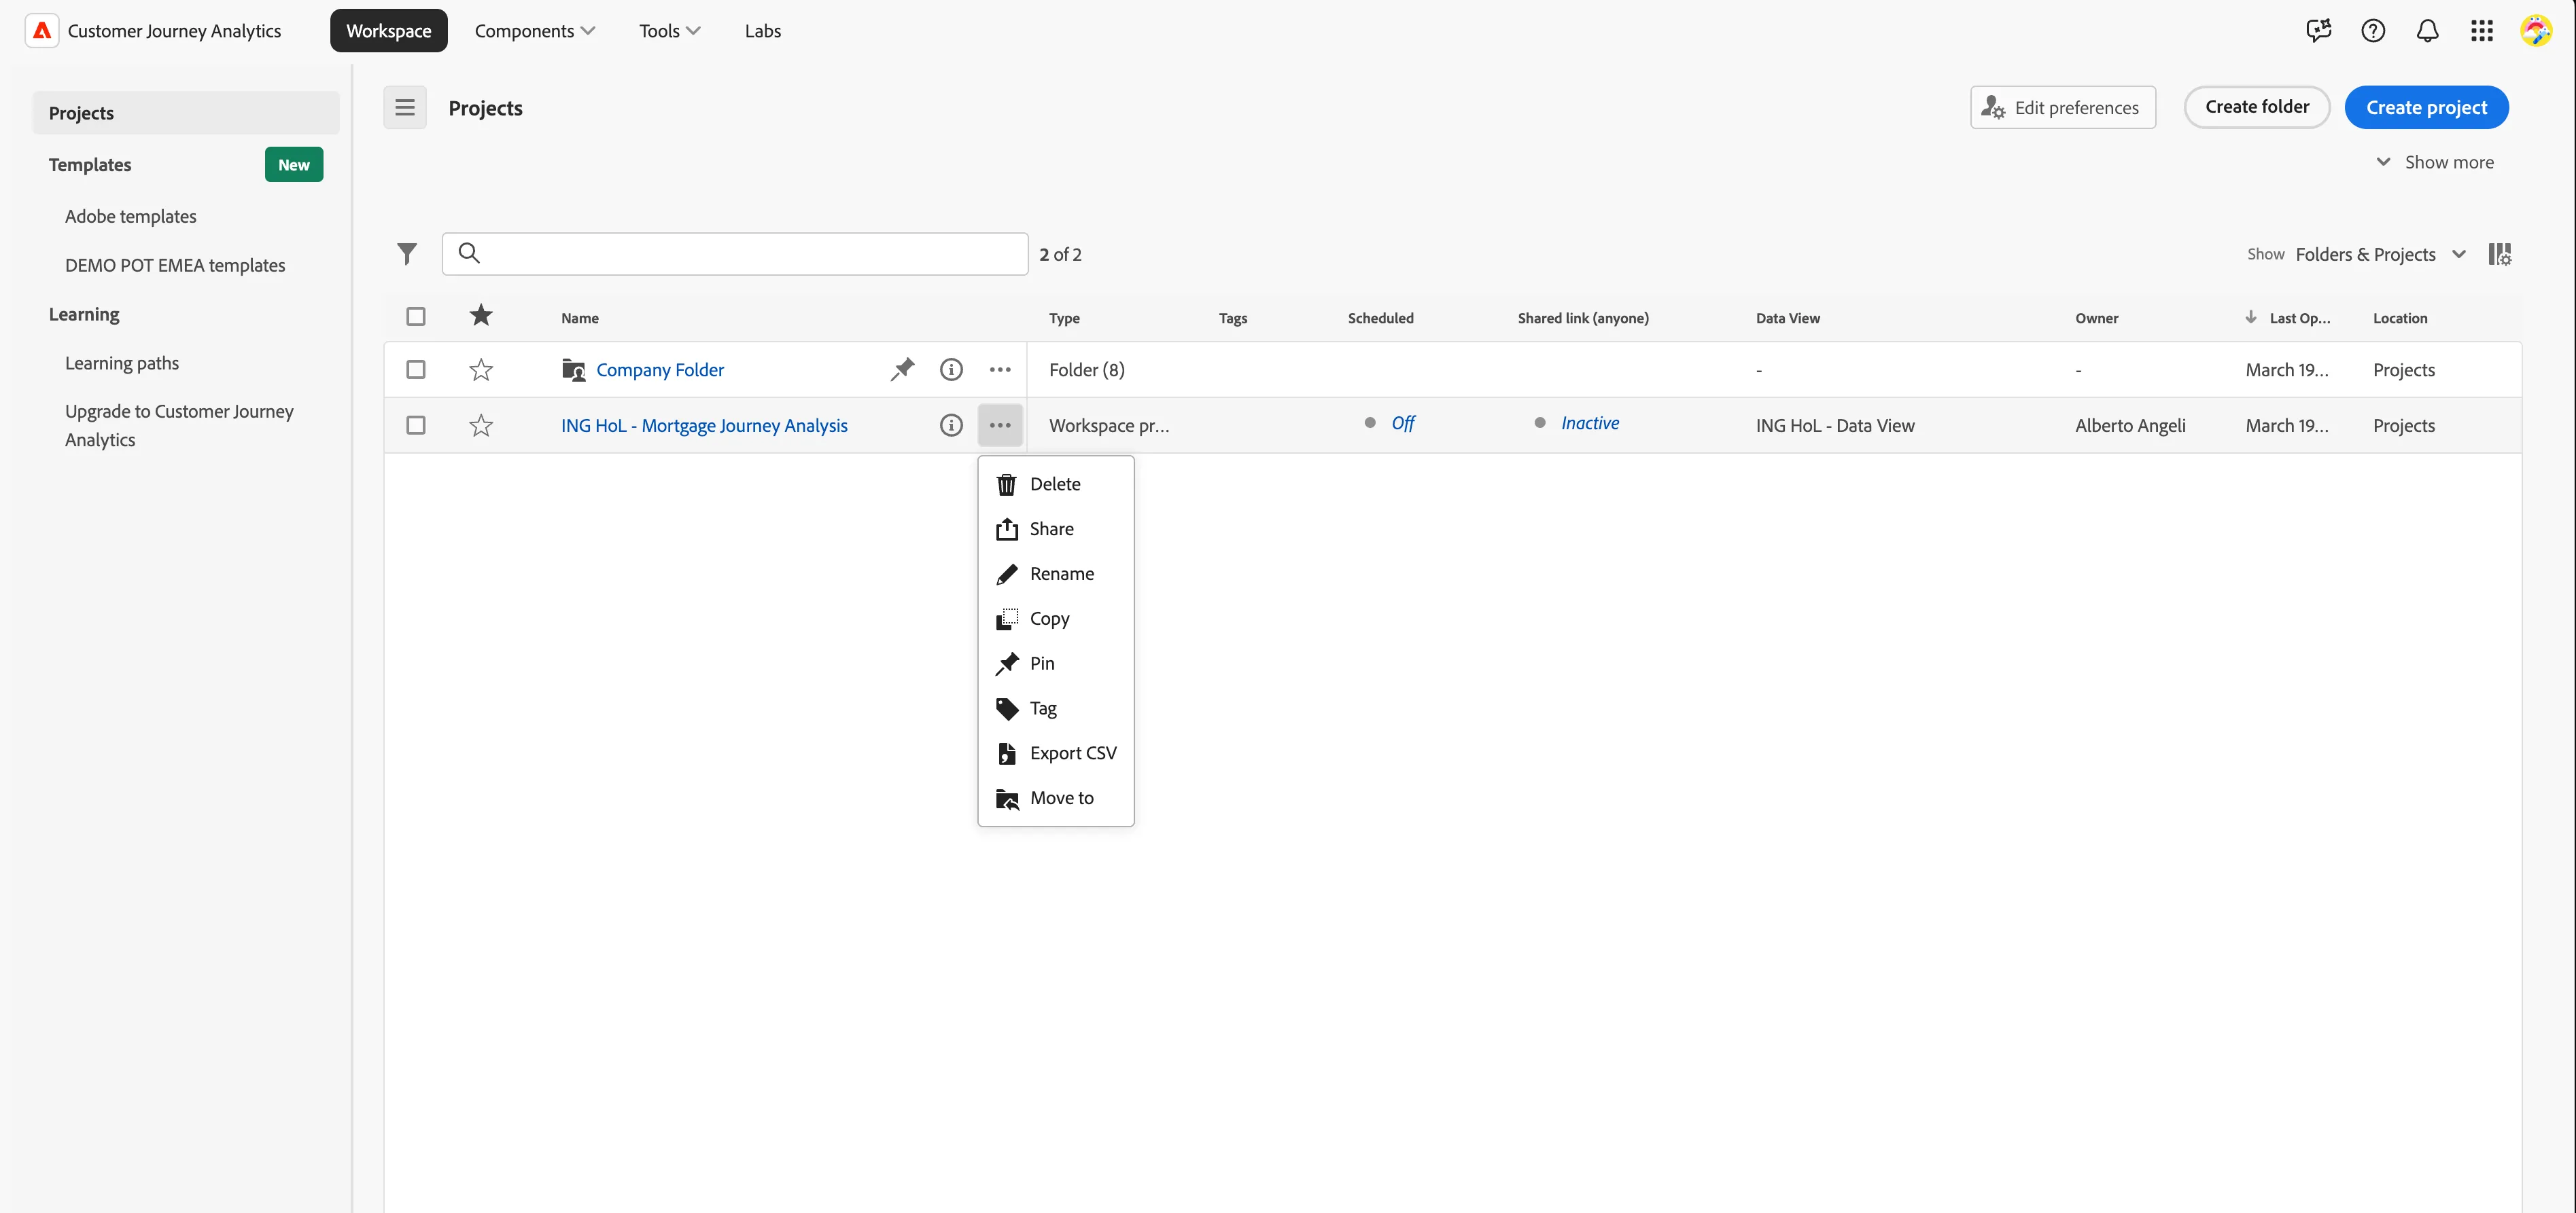Choose Rename from context menu
The width and height of the screenshot is (2576, 1213).
(x=1055, y=573)
